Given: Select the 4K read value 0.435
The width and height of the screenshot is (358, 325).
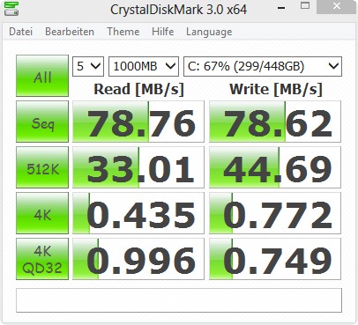Looking at the screenshot, I should point(138,213).
